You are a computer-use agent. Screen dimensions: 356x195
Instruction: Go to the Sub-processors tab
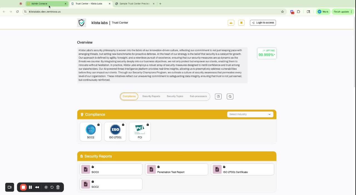click(198, 96)
